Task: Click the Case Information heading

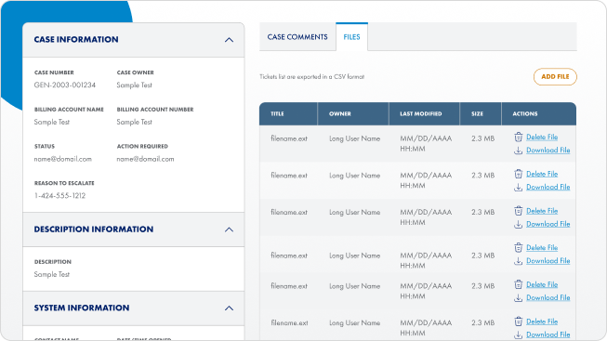Action: pos(76,39)
